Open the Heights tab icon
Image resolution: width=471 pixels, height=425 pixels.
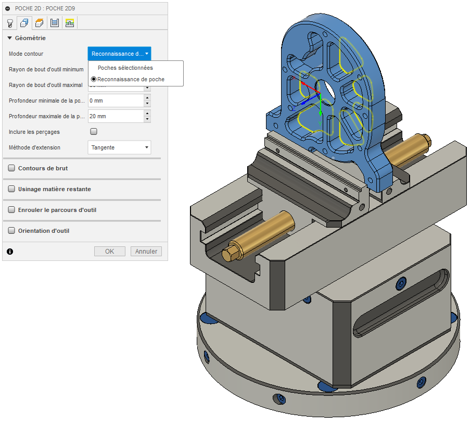click(39, 23)
